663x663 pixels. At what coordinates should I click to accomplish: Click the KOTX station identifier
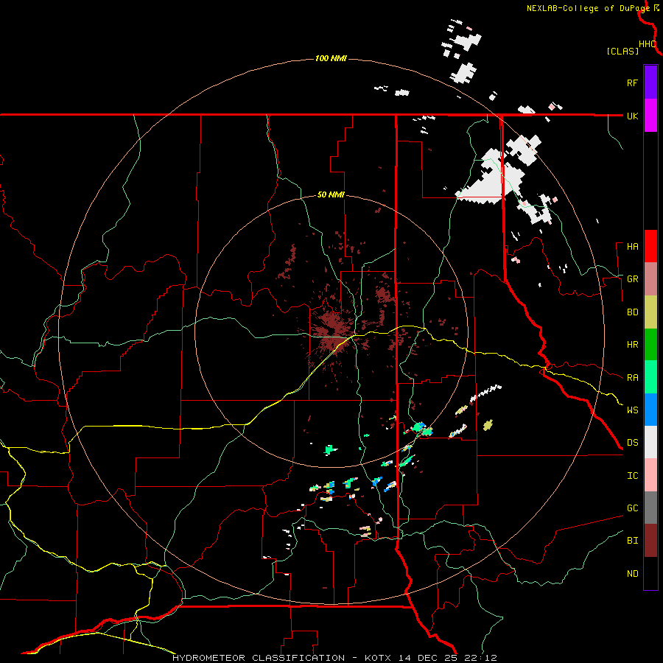click(379, 658)
